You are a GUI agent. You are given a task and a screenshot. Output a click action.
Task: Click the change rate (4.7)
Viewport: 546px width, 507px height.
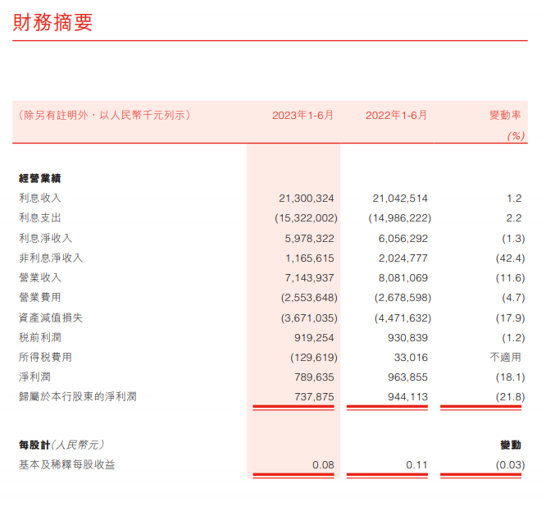point(513,298)
